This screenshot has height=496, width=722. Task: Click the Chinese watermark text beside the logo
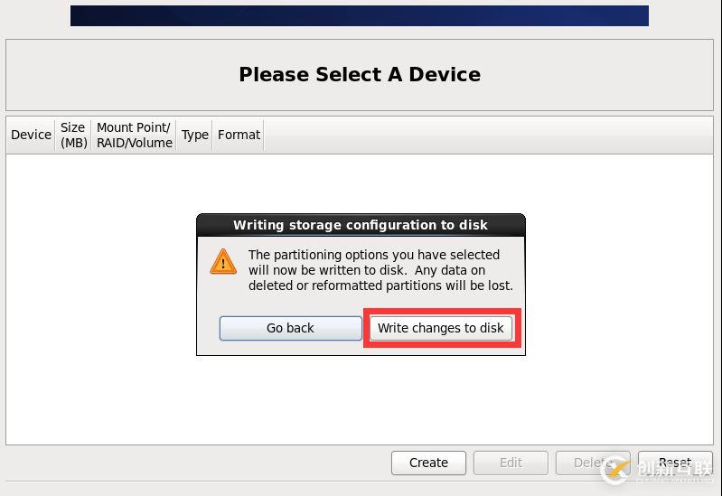coord(673,469)
